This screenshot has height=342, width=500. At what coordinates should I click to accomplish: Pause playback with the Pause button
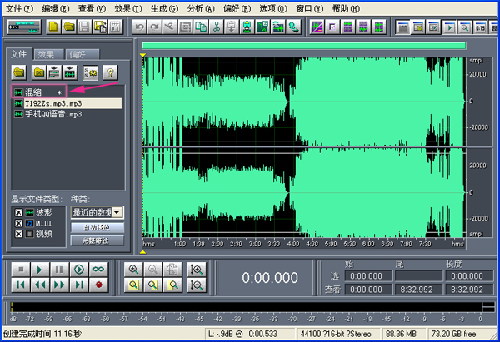tap(59, 270)
